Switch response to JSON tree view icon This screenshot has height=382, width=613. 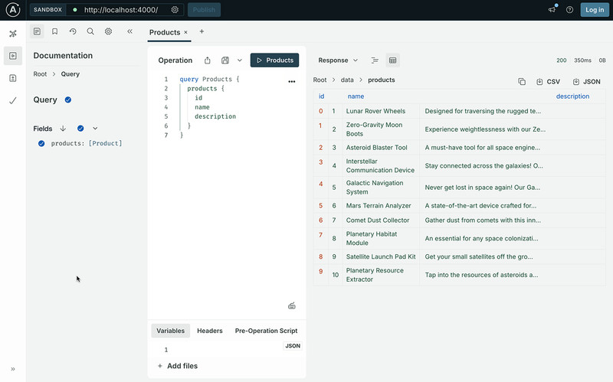click(375, 60)
